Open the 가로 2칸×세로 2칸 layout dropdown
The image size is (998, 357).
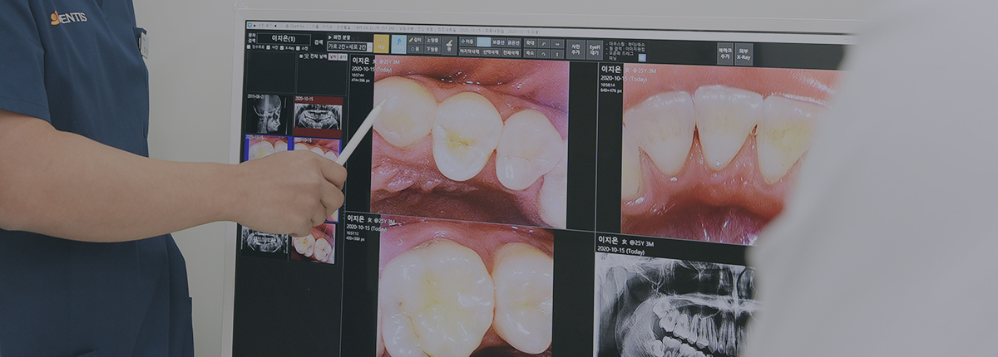(349, 47)
